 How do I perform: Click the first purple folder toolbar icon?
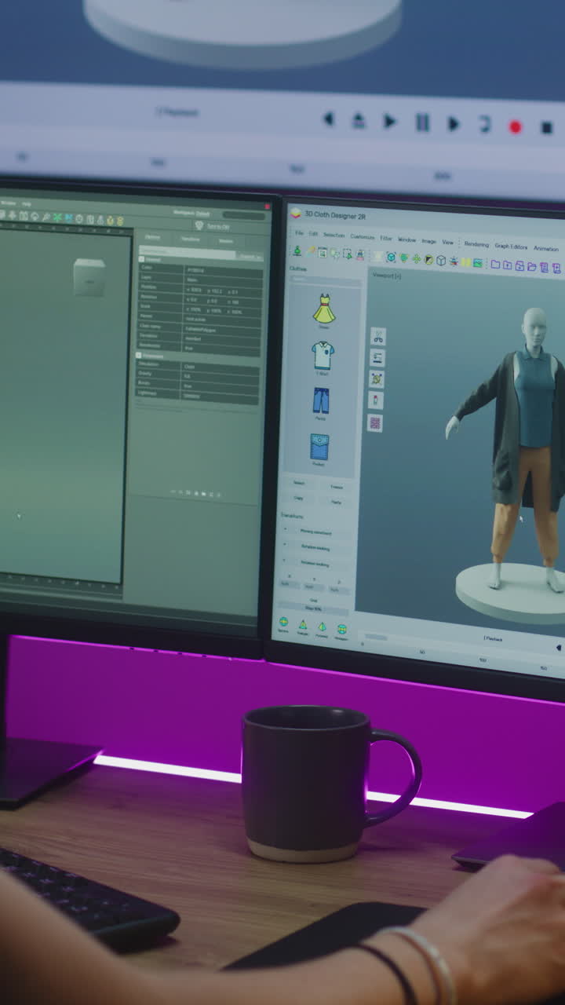pos(495,264)
